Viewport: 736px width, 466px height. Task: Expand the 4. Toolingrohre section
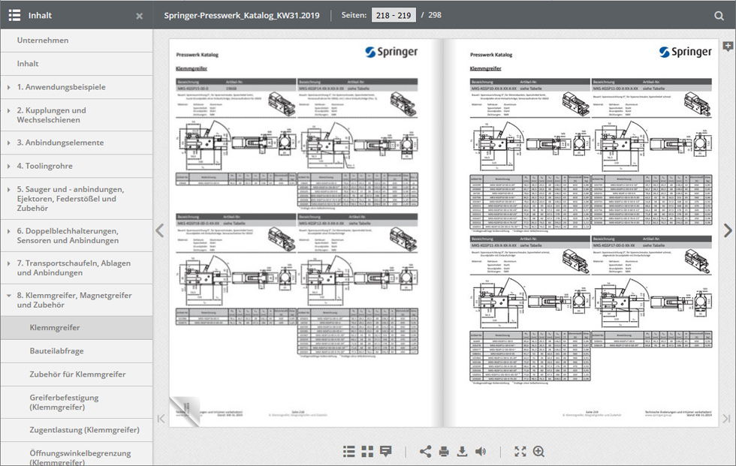click(9, 166)
